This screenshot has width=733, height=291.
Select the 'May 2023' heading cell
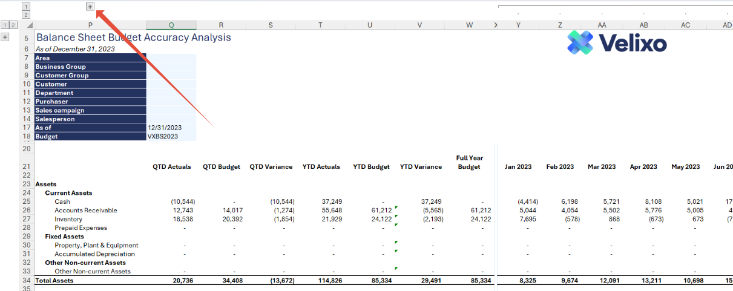pyautogui.click(x=685, y=166)
